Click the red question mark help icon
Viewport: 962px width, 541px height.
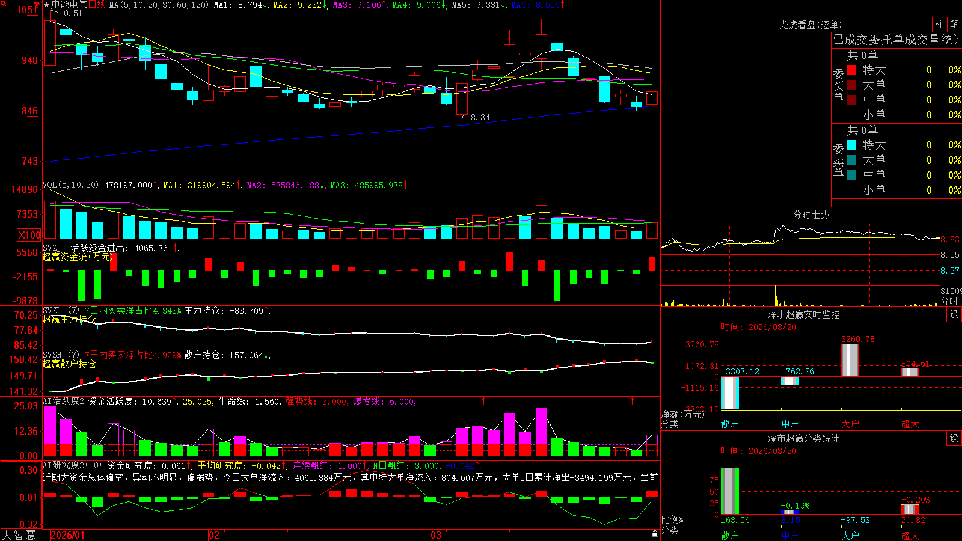(37, 4)
